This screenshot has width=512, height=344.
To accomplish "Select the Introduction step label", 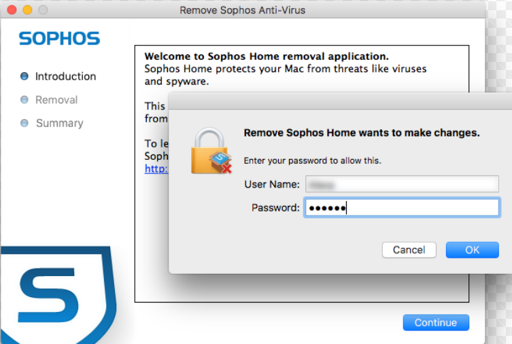I will pyautogui.click(x=65, y=77).
